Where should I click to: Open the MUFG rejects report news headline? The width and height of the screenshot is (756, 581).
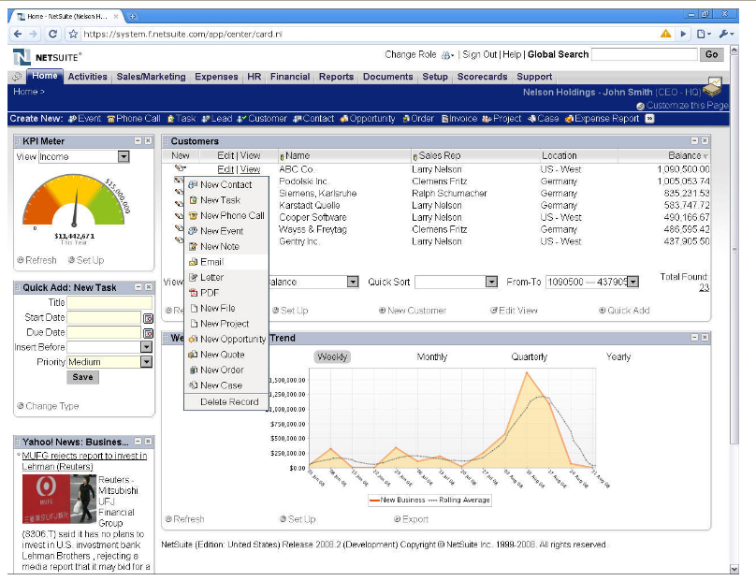point(84,461)
